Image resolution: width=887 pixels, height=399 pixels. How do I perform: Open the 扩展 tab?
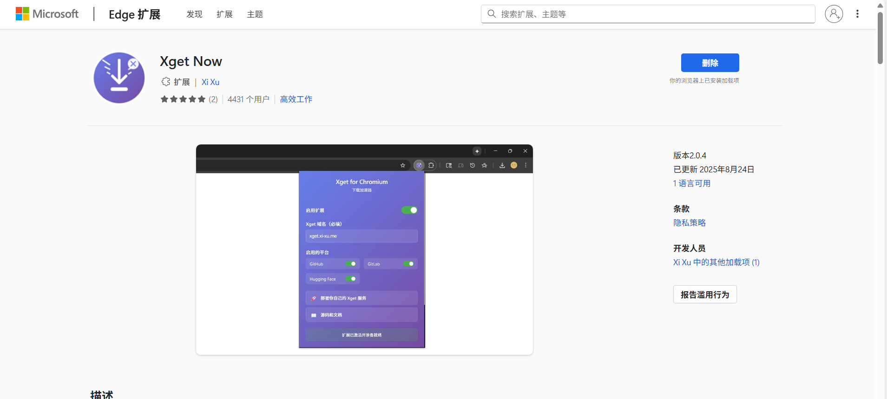tap(224, 14)
